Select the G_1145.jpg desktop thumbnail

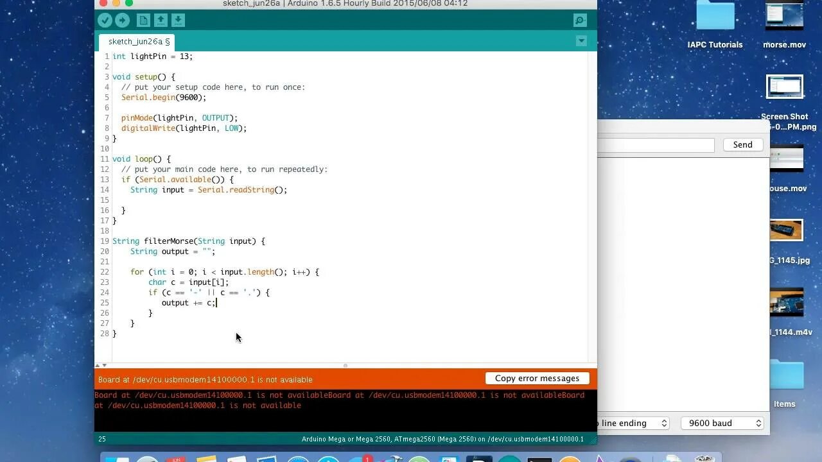(x=789, y=243)
